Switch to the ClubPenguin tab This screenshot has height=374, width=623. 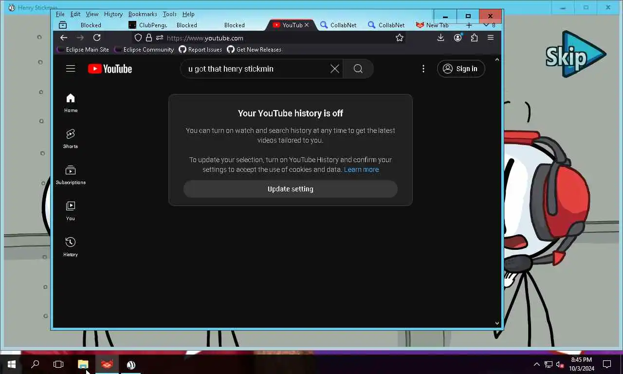click(x=148, y=25)
